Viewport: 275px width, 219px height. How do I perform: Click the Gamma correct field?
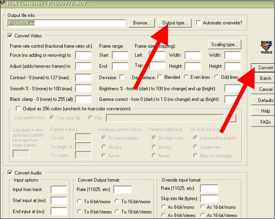pos(233,99)
